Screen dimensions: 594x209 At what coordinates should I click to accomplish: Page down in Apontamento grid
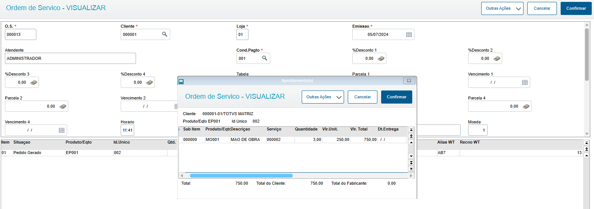(411, 163)
